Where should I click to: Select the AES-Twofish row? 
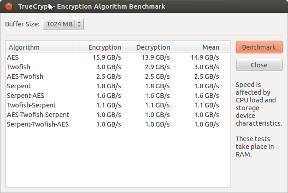[x=118, y=76]
